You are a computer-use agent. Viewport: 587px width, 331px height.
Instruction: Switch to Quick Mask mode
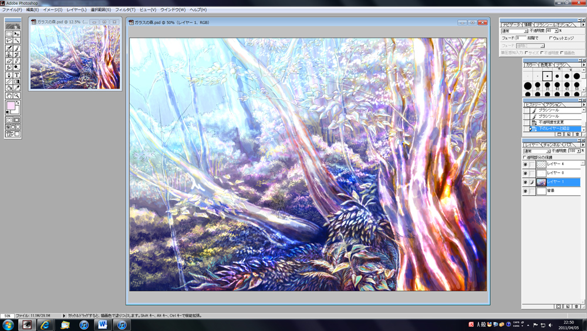tap(17, 120)
